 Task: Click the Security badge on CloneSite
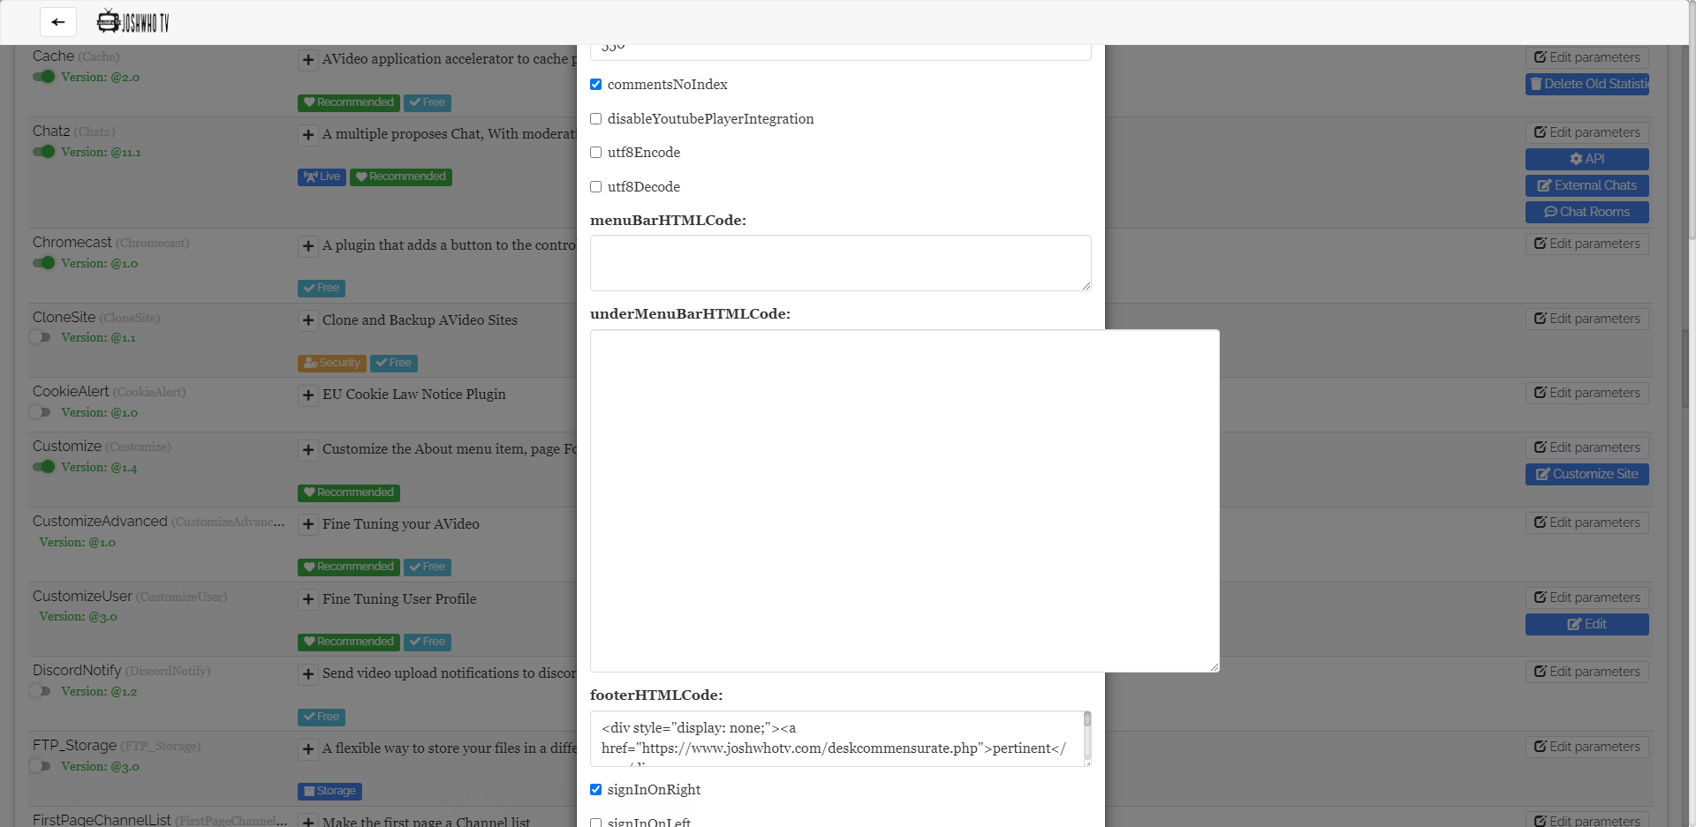pos(331,363)
